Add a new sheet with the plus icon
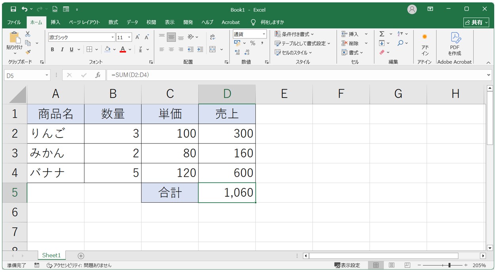Screen dimensions: 497x272 click(81, 256)
